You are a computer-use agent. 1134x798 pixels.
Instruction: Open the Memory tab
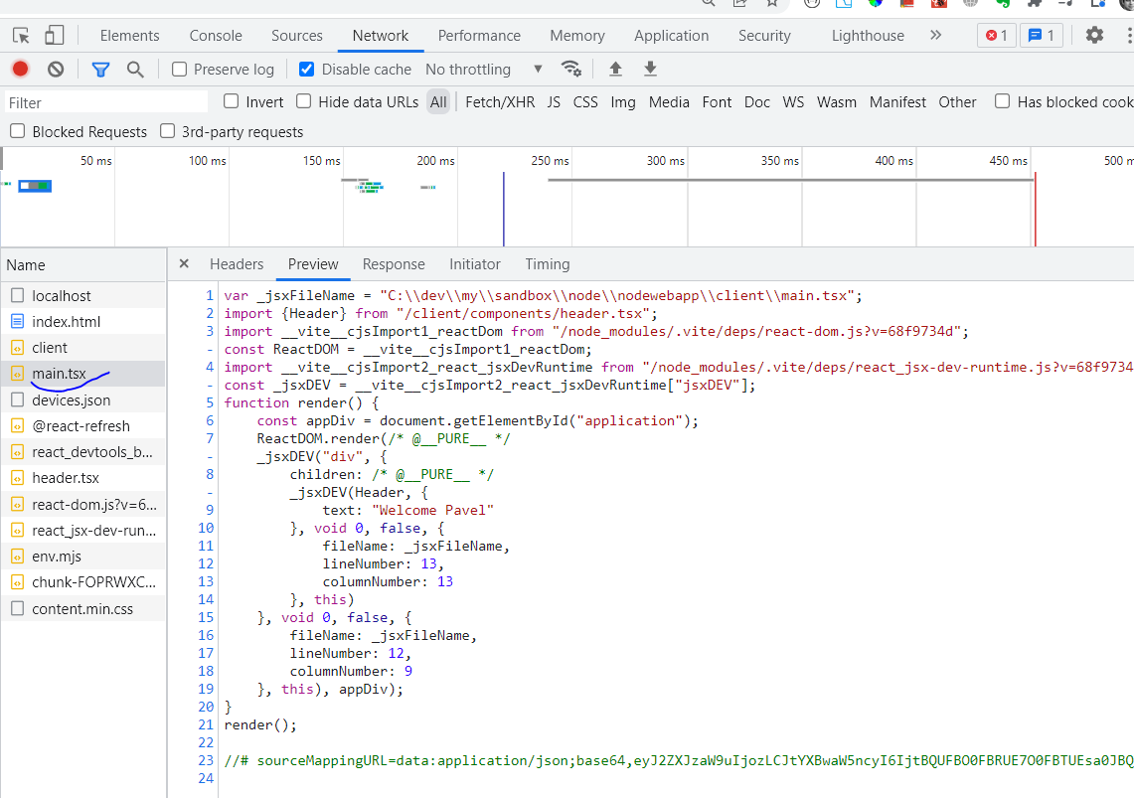[x=577, y=36]
